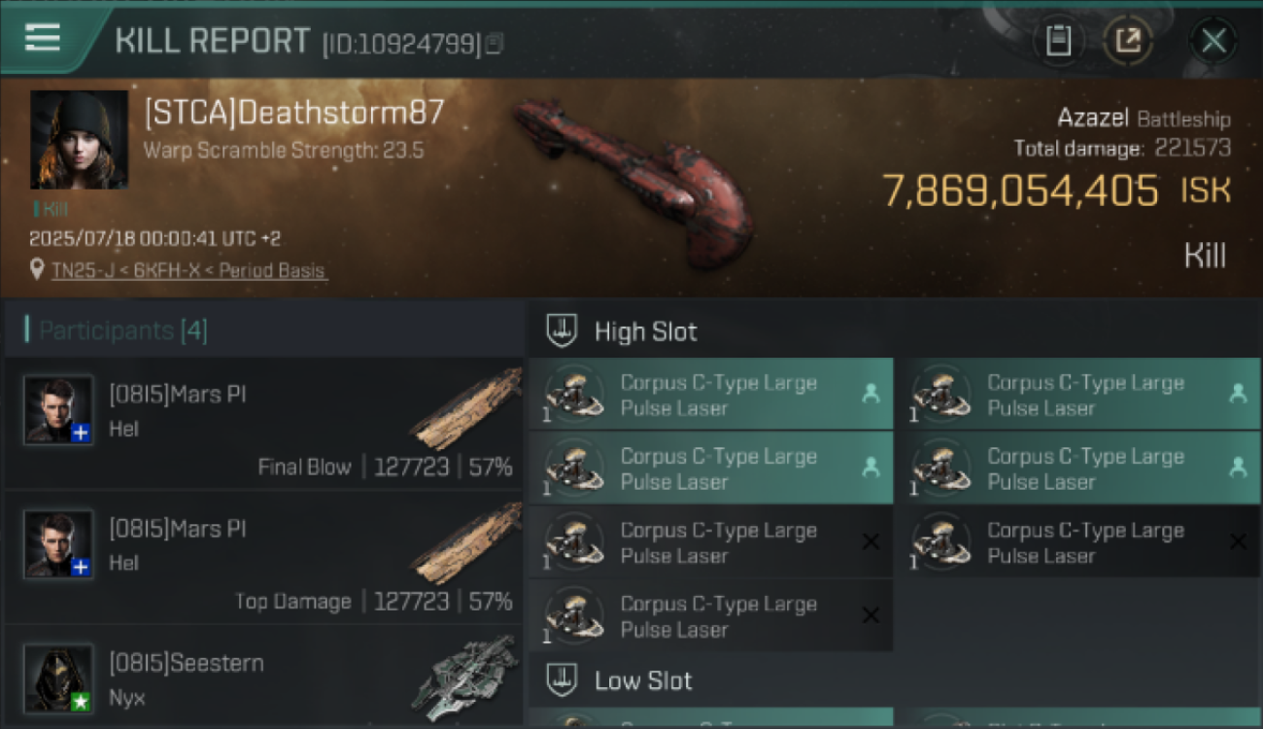Image resolution: width=1263 pixels, height=729 pixels.
Task: Click the clipboard icon in header
Action: 1058,41
